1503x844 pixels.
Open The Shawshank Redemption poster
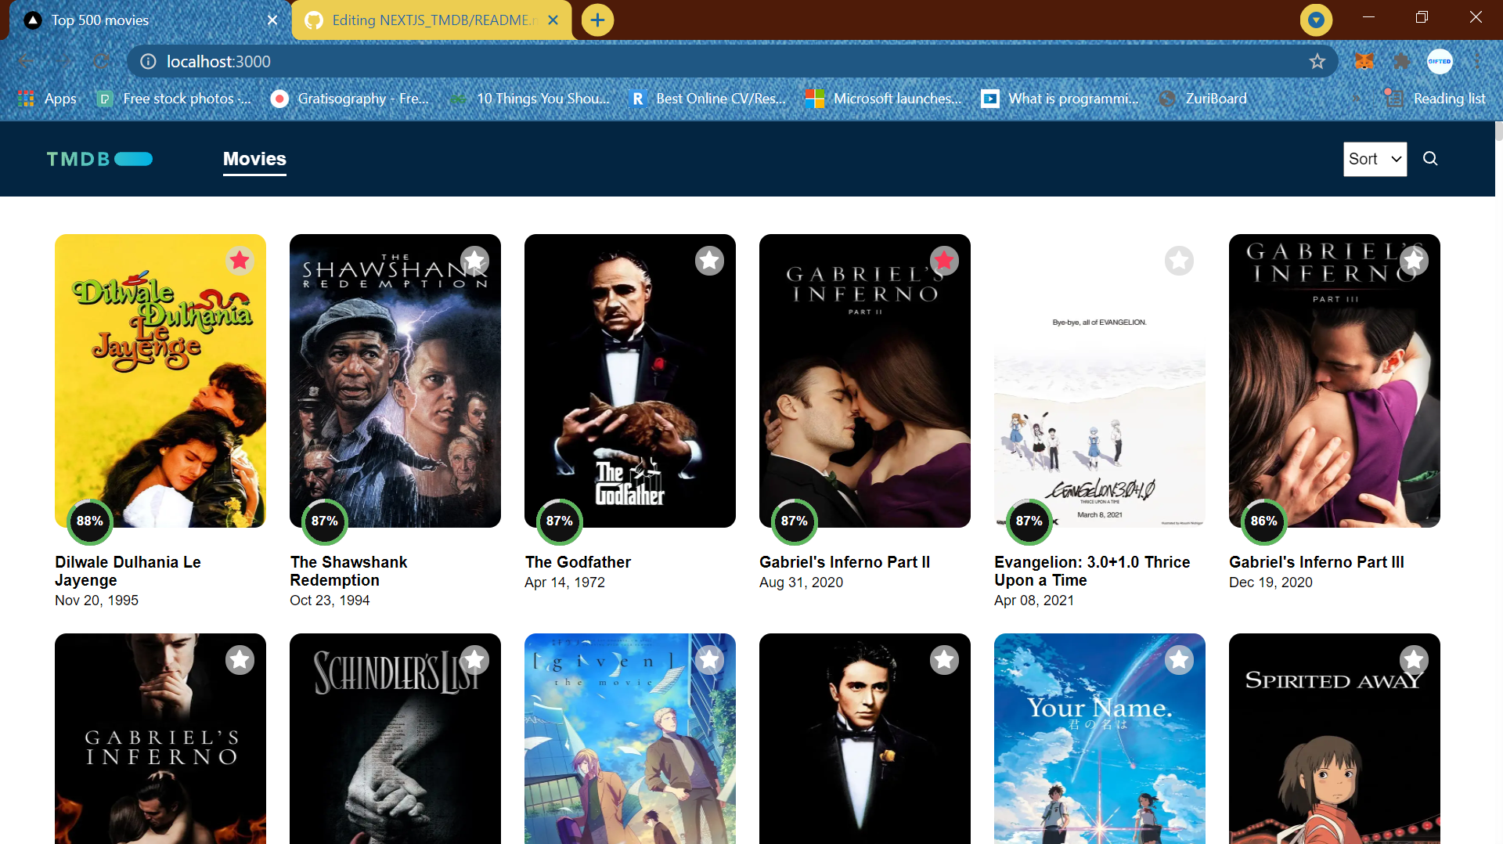(x=395, y=381)
